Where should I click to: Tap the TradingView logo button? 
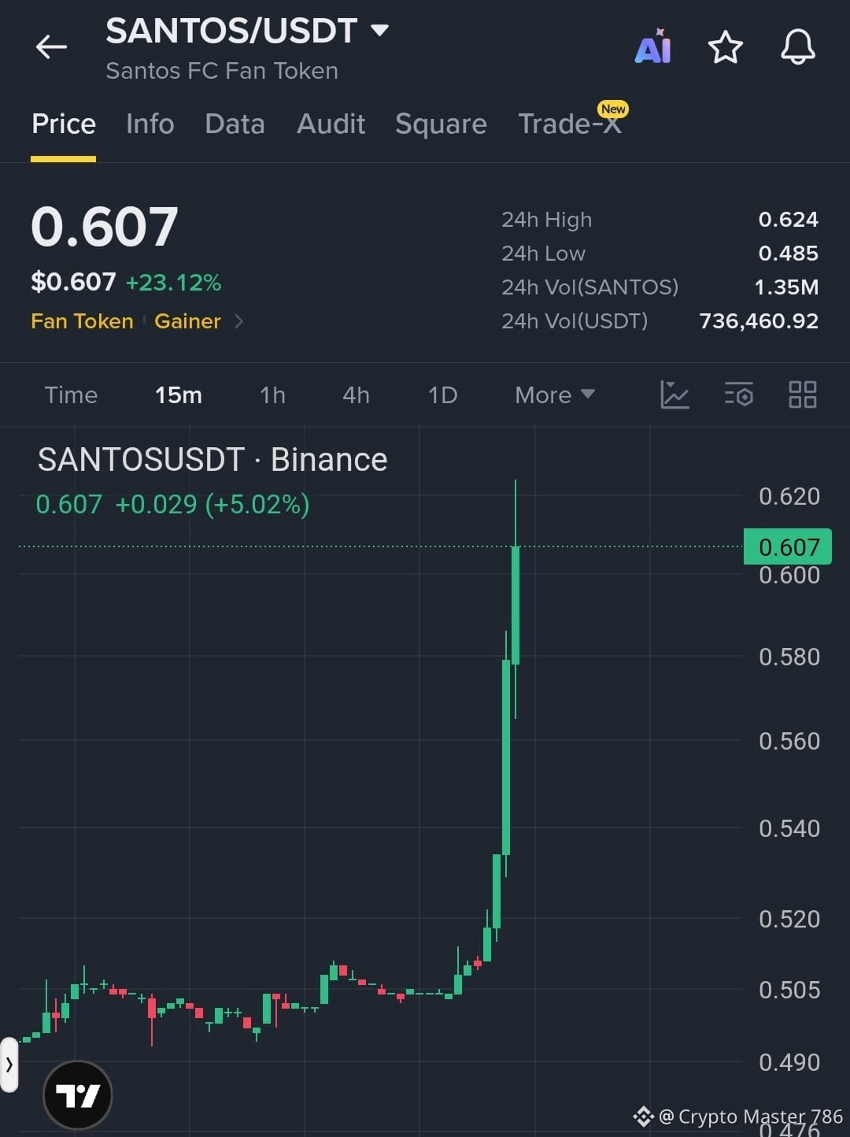pos(77,1094)
